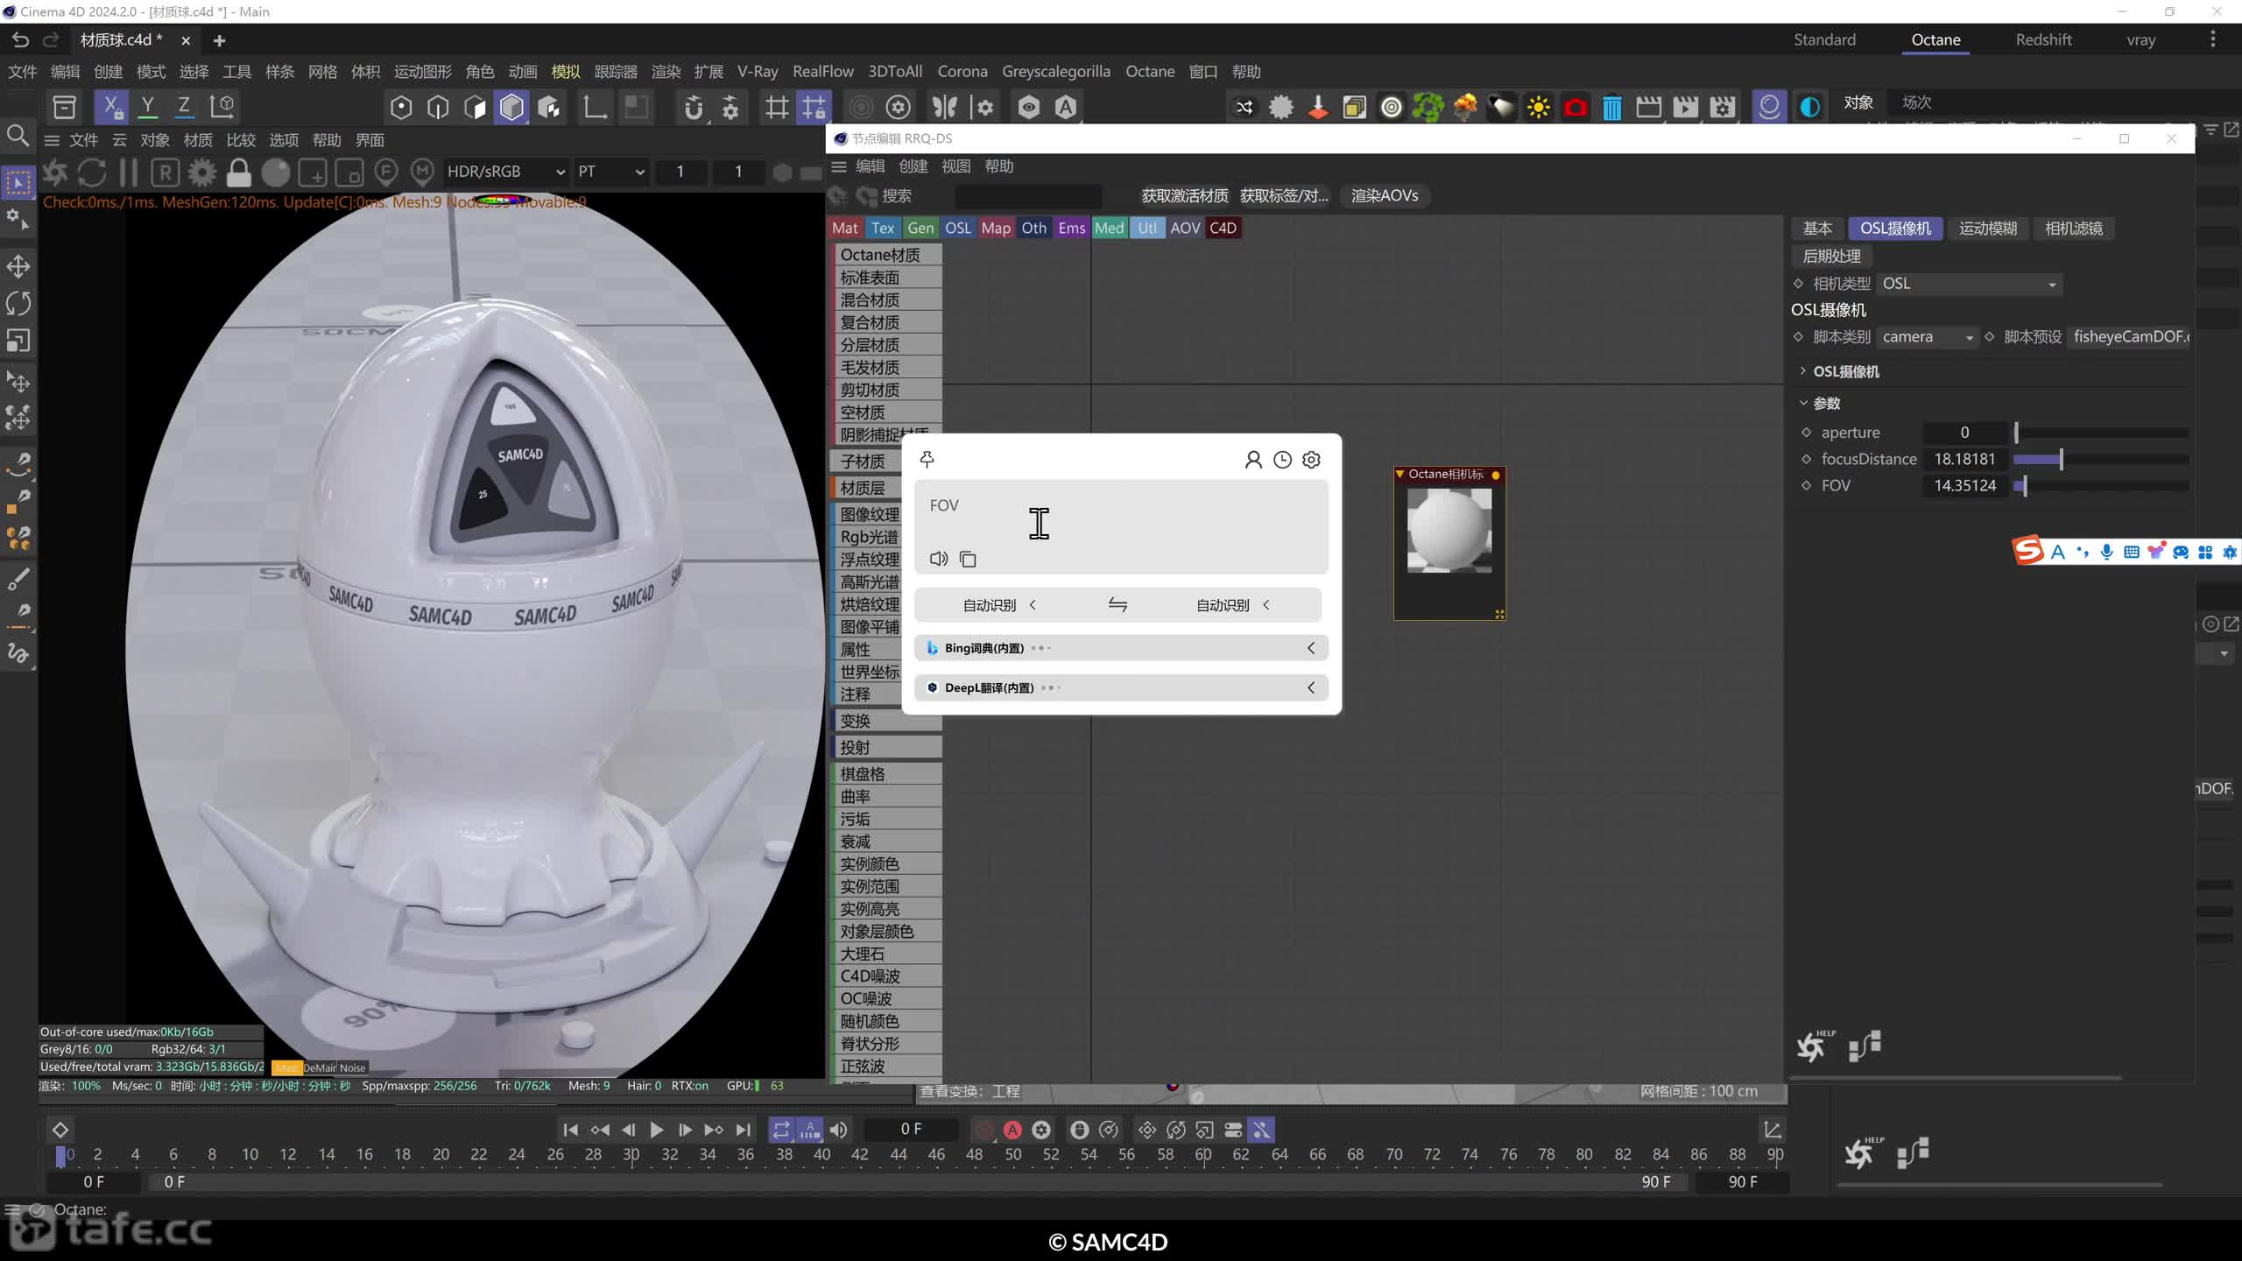The height and width of the screenshot is (1261, 2242).
Task: Add a 棋盘格 node from list
Action: (x=886, y=774)
